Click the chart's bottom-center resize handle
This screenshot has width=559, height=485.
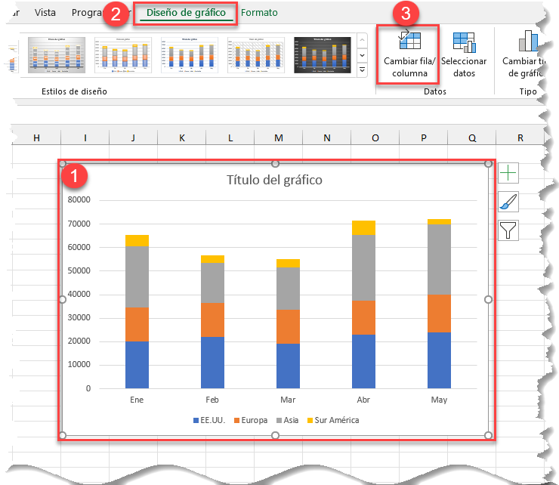pyautogui.click(x=275, y=435)
